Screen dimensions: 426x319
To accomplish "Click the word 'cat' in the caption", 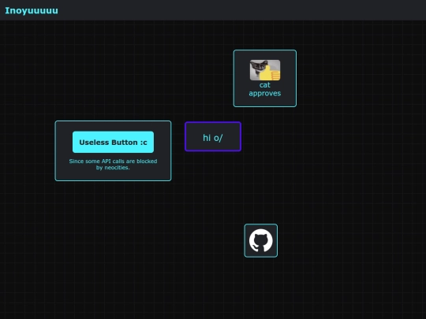I will pyautogui.click(x=265, y=85).
